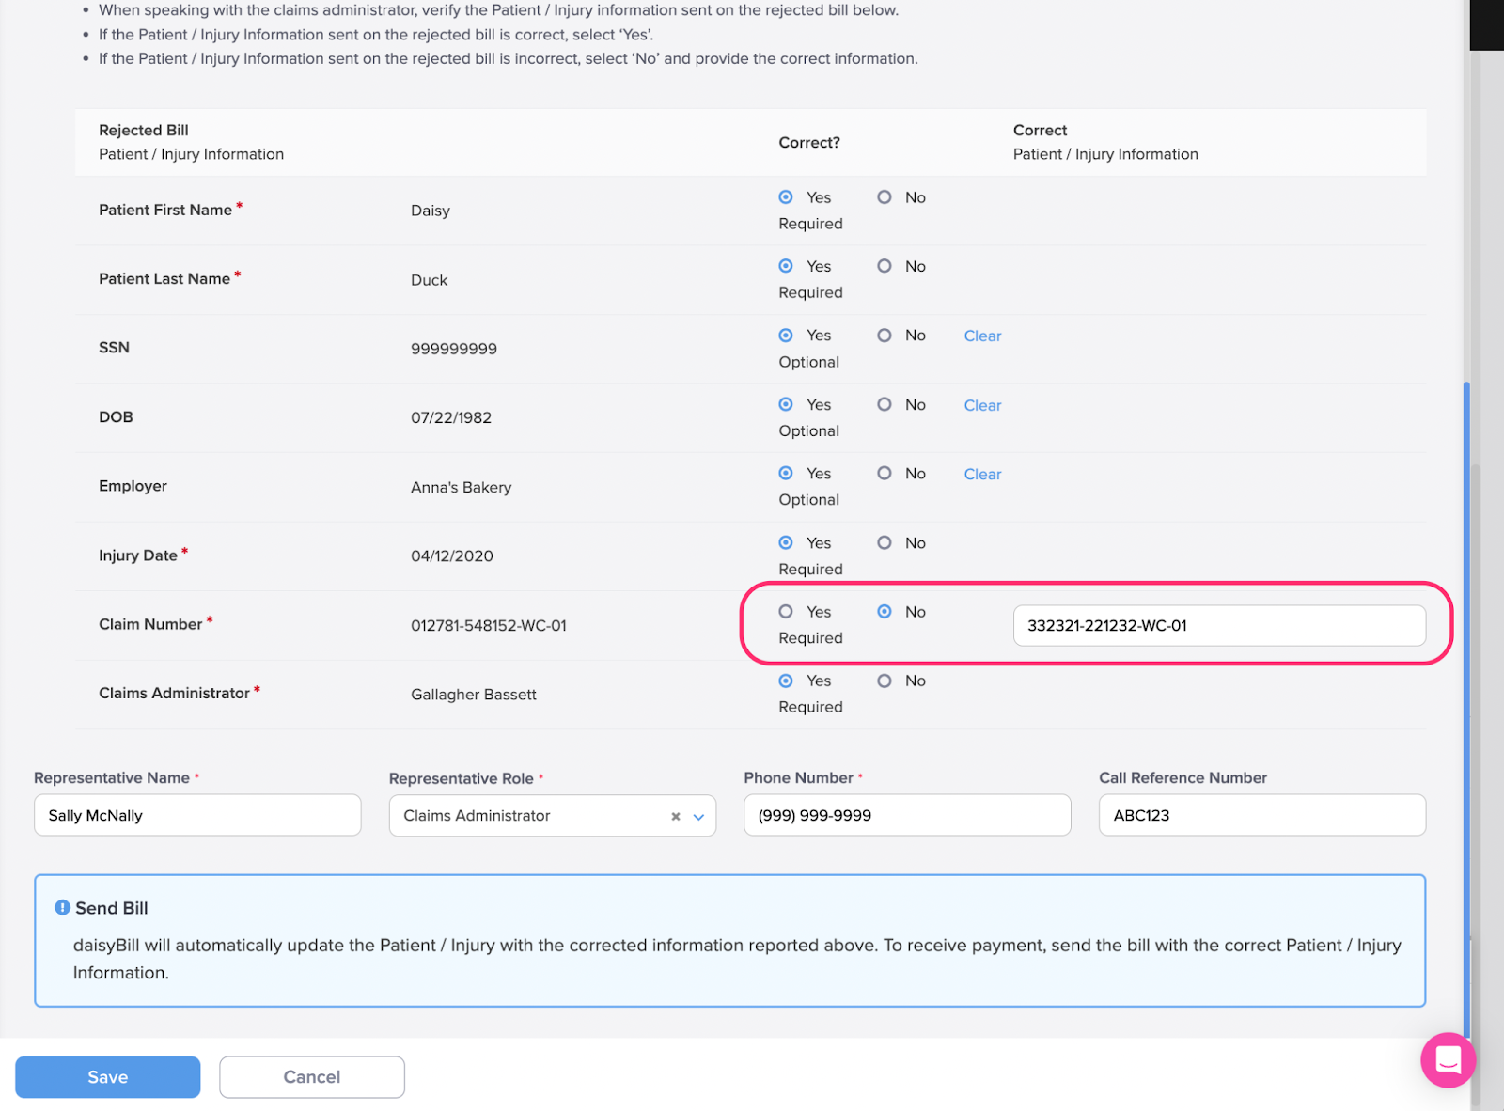The height and width of the screenshot is (1111, 1504).
Task: Edit the corrected Claim Number field
Action: pos(1218,626)
